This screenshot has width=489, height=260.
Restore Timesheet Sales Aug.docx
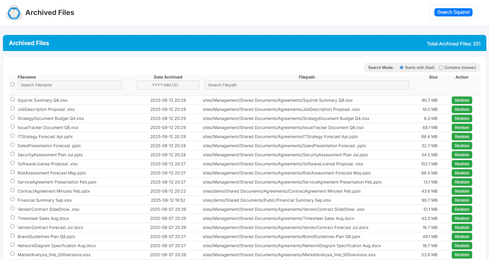coord(462,218)
